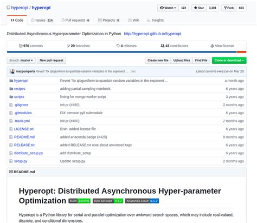
Task: Expand commit message ellipsis button
Action: (133, 71)
